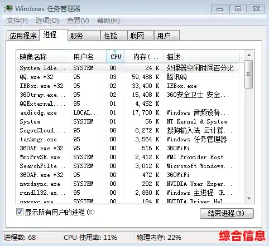
Task: Minimize the Task Manager window
Action: click(219, 9)
